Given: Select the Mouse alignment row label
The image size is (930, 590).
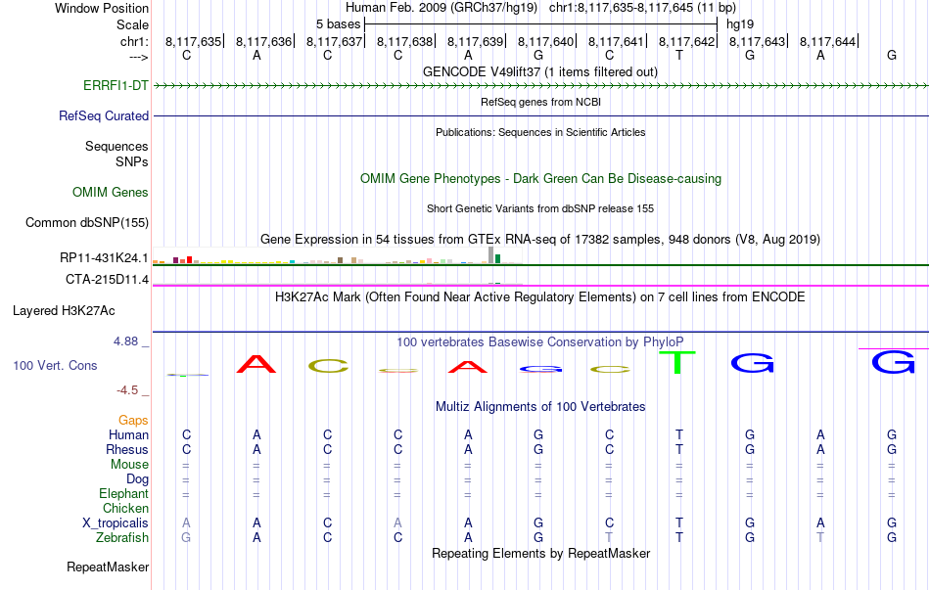Looking at the screenshot, I should click(130, 465).
